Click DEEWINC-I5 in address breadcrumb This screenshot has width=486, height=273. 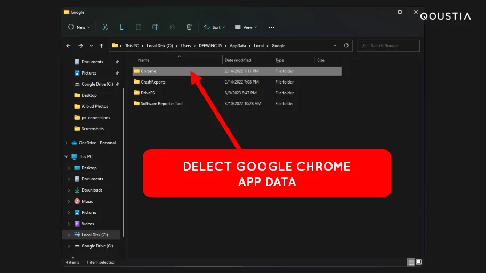coord(210,46)
